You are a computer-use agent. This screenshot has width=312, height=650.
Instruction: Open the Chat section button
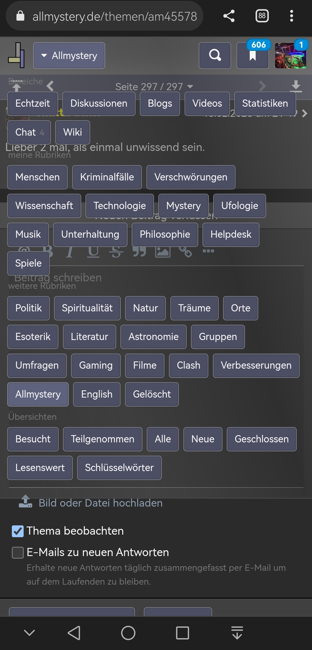29,132
